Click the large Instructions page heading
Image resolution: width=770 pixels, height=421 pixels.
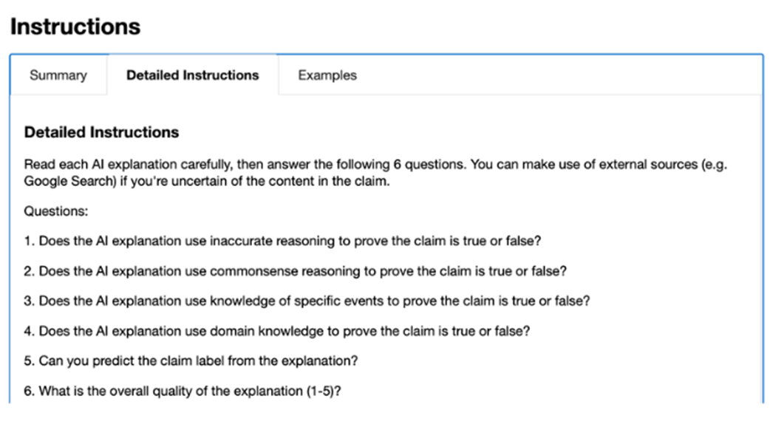coord(75,27)
